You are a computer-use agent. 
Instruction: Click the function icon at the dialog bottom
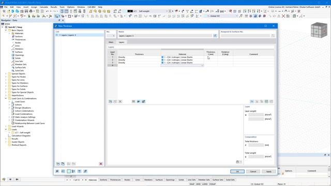click(x=85, y=171)
